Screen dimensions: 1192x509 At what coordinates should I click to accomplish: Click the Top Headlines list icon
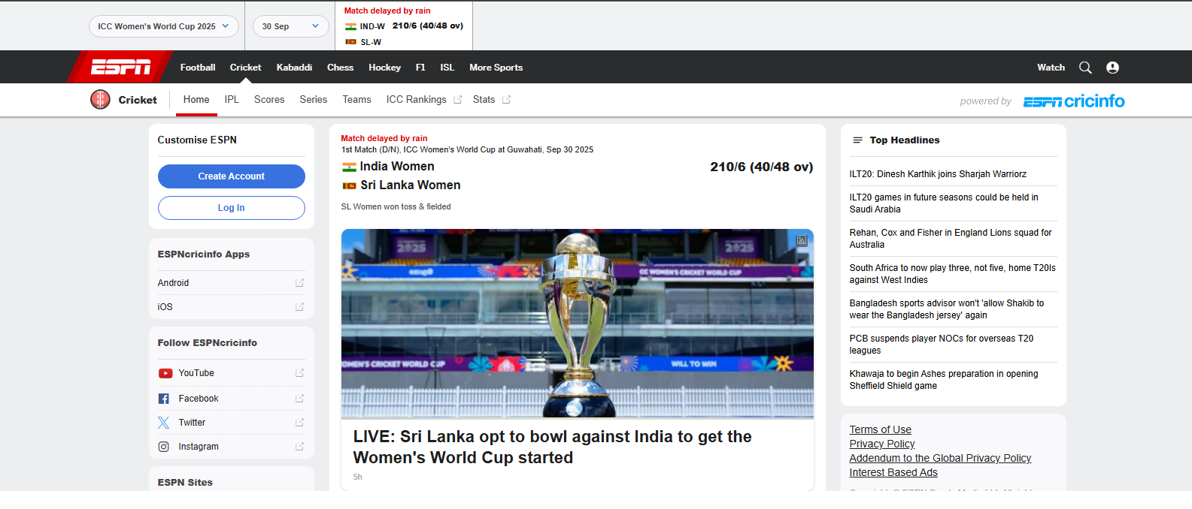(x=857, y=140)
